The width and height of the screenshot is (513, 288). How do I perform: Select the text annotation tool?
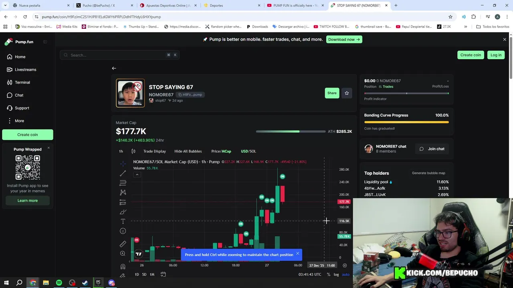click(x=123, y=221)
